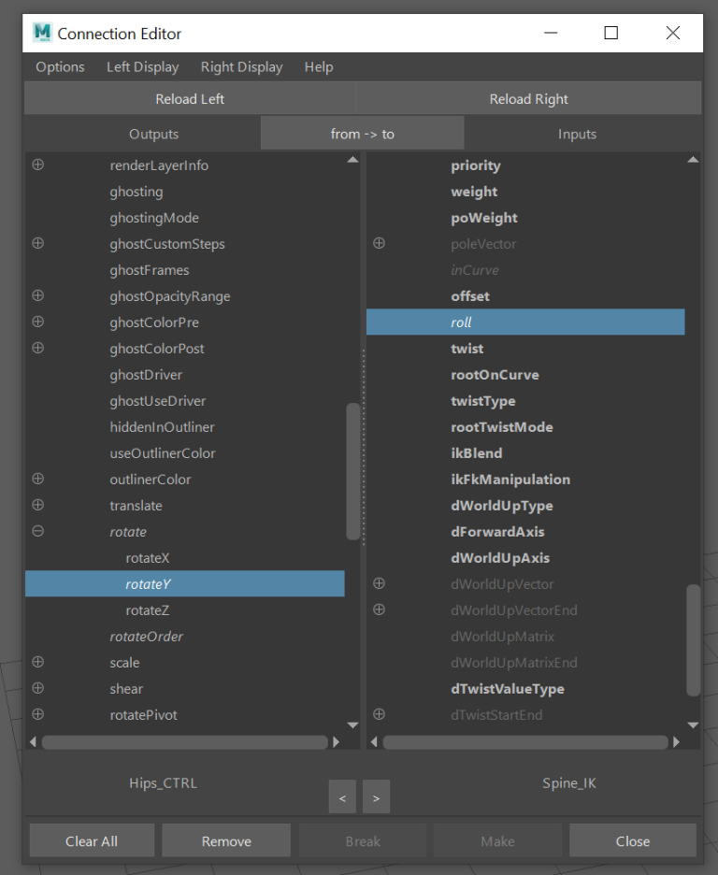Select twist in the inputs list
This screenshot has height=875, width=718.
point(467,349)
